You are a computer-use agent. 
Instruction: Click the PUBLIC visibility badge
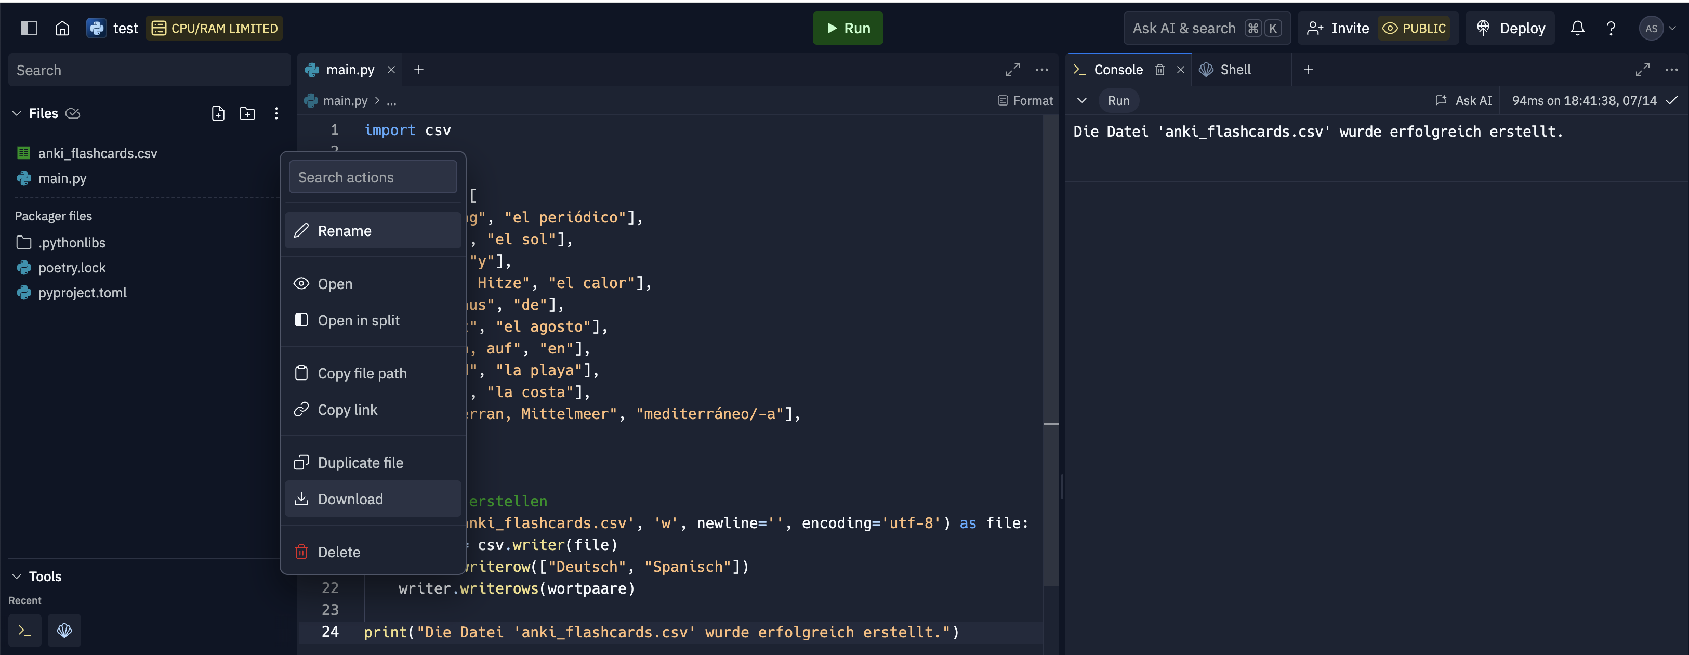pos(1414,28)
